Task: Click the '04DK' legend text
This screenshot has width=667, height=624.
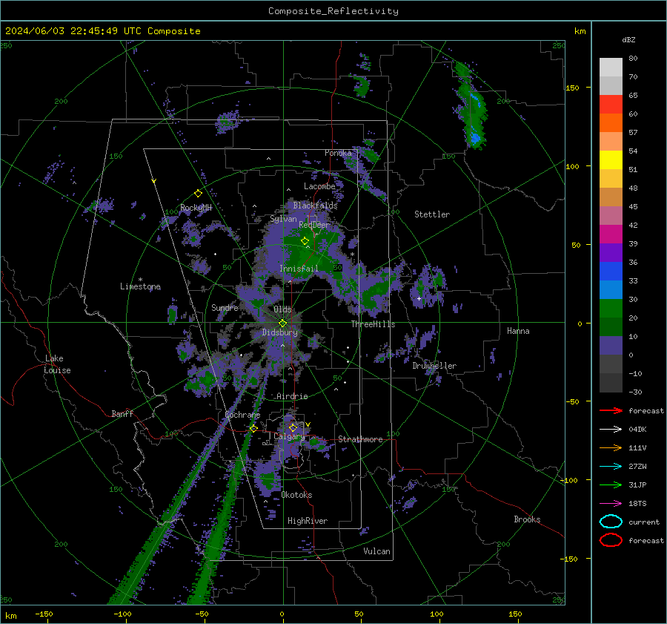Action: (637, 430)
